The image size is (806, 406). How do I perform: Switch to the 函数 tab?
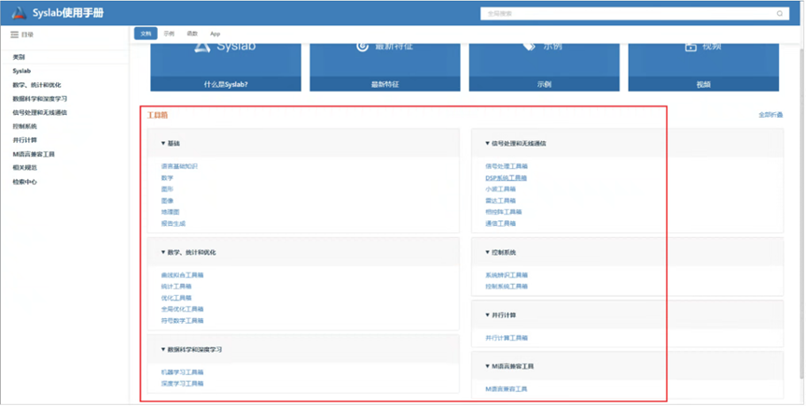(x=192, y=34)
